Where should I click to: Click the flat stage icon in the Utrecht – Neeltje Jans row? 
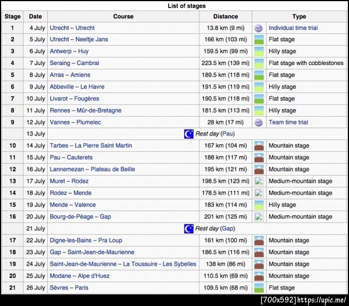[259, 40]
